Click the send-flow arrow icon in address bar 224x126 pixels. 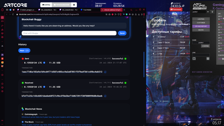pyautogui.click(x=116, y=14)
